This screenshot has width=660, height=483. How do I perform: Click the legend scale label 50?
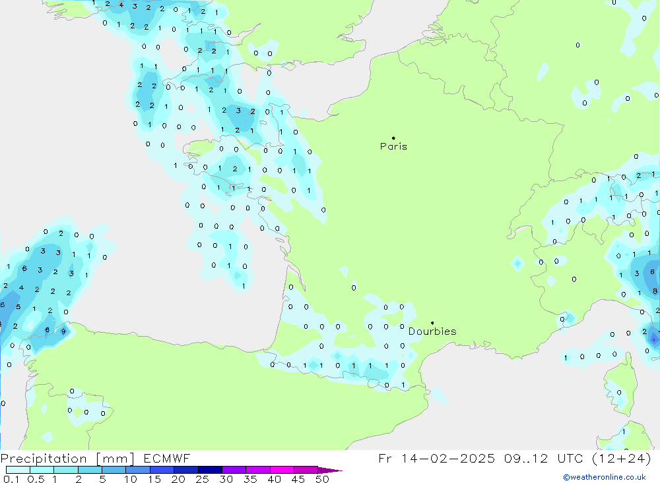pyautogui.click(x=322, y=479)
